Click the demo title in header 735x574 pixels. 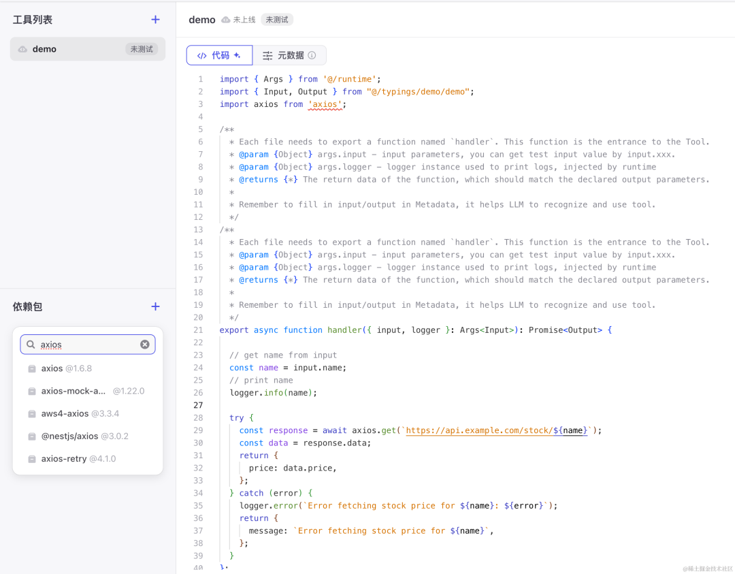click(x=202, y=20)
